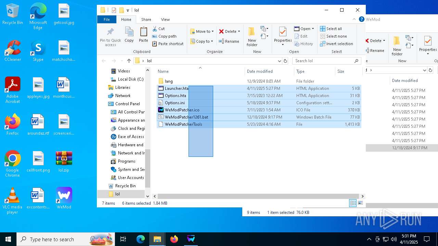Viewport: 438px width, 246px height.
Task: Create a New folder
Action: [252, 37]
